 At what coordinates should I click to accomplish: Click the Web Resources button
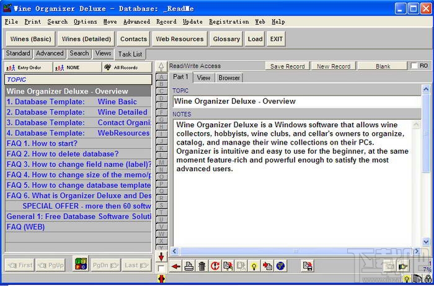[x=180, y=39]
